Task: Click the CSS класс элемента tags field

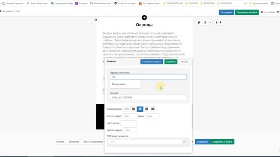Action: [x=145, y=142]
